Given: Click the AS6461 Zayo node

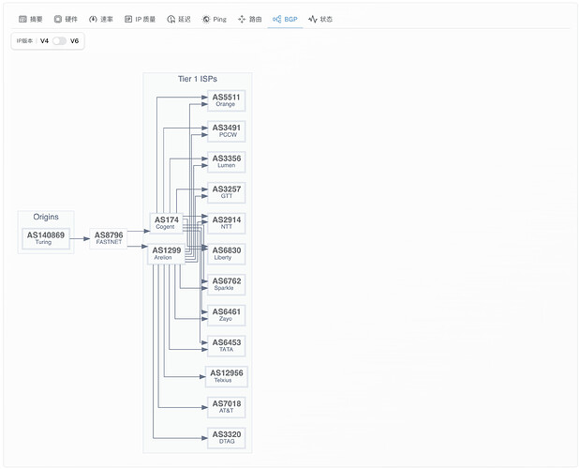Looking at the screenshot, I should tap(227, 315).
